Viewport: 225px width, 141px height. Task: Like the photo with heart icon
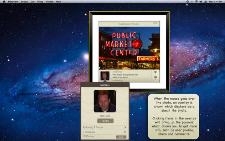155,72
